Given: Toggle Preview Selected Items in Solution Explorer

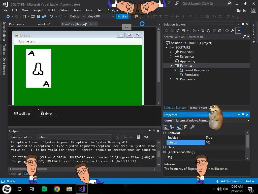Looking at the screenshot, I should tap(238, 31).
